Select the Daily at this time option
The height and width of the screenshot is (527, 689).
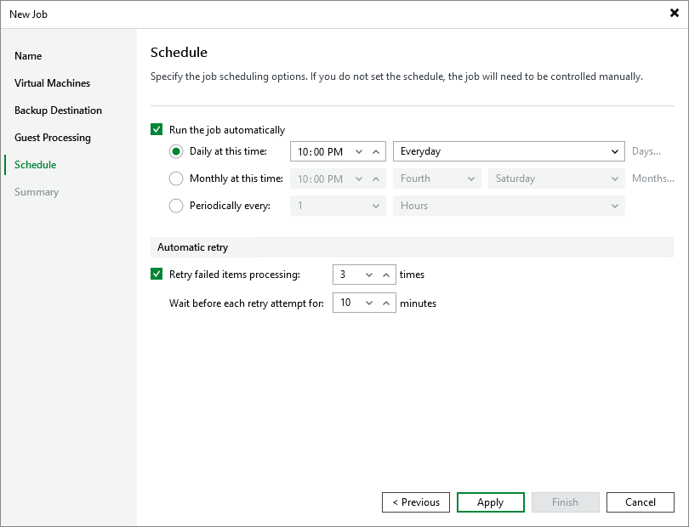(176, 151)
